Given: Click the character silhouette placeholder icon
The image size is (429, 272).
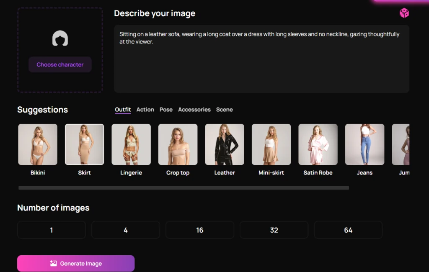Looking at the screenshot, I should [x=60, y=38].
